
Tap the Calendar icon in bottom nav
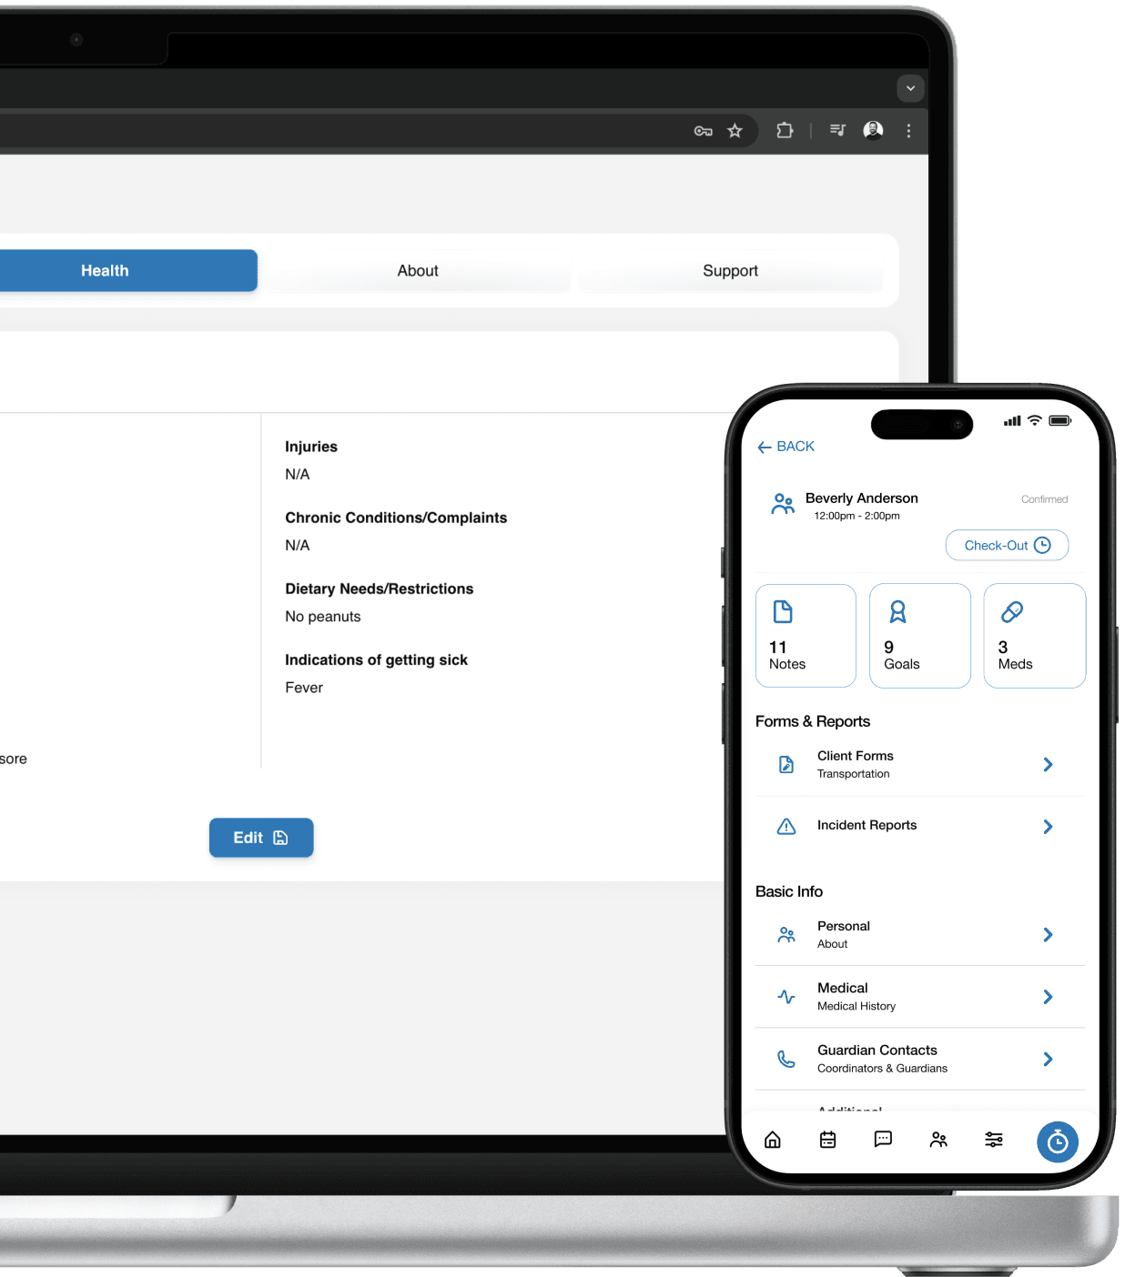(x=827, y=1140)
